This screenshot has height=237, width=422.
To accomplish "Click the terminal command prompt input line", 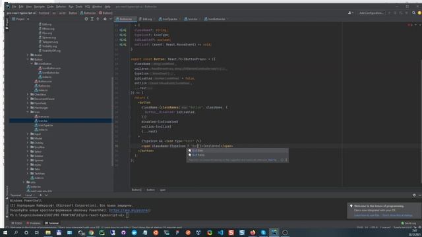I will coord(69,215).
